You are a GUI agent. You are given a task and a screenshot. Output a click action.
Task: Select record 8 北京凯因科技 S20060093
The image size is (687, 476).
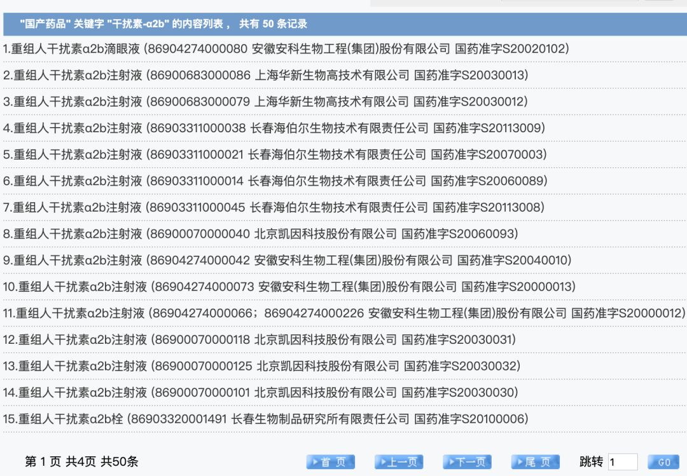coord(260,234)
